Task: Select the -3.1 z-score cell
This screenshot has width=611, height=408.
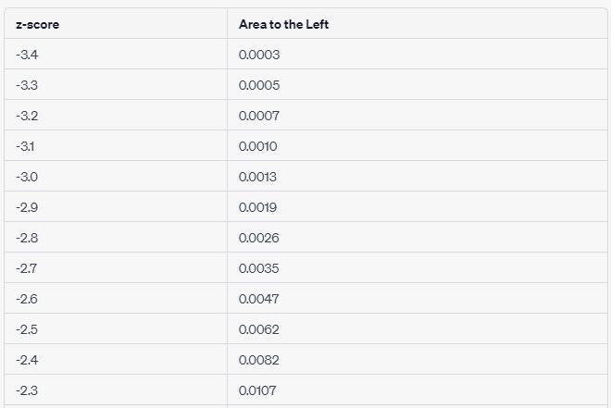Action: point(26,146)
